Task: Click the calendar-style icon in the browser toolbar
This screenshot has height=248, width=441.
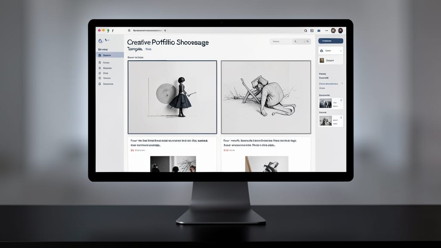Action: click(x=312, y=31)
